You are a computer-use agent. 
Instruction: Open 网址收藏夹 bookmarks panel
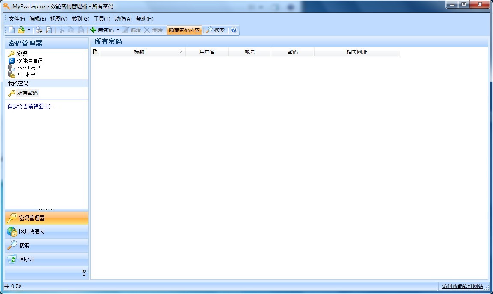[31, 232]
